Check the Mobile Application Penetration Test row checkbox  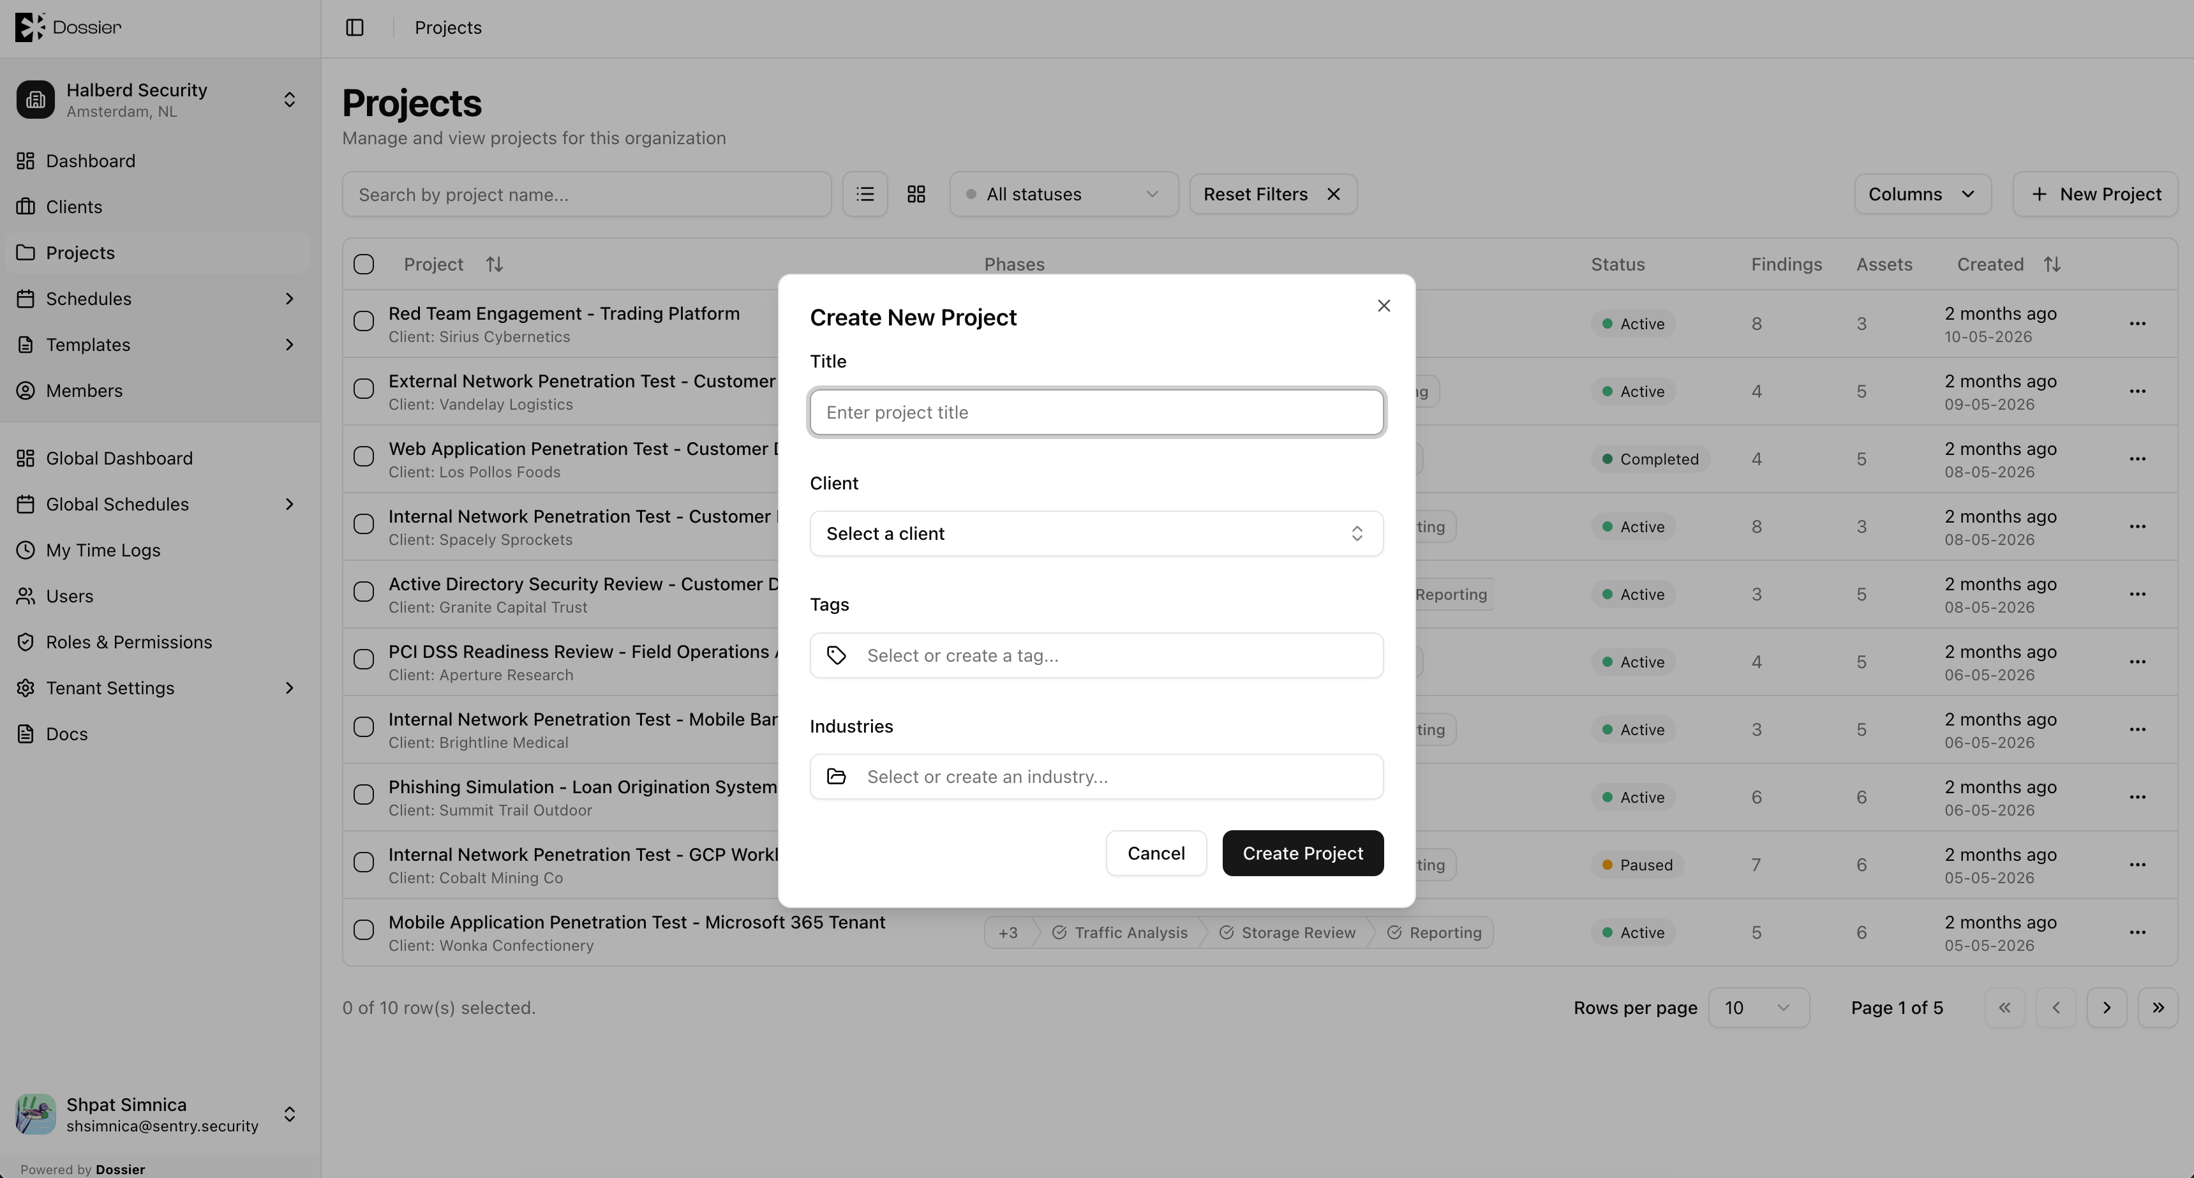point(364,930)
